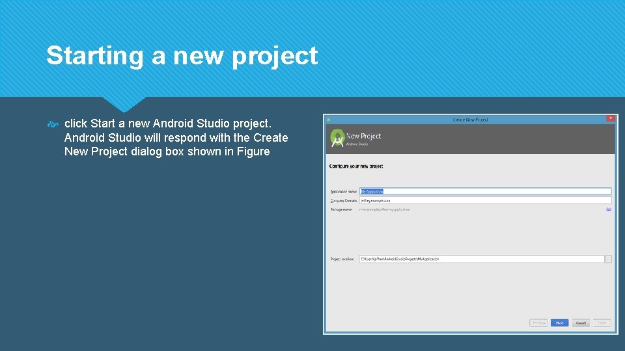Click the Android Studio logo in dialog header
The image size is (625, 351).
[x=337, y=138]
